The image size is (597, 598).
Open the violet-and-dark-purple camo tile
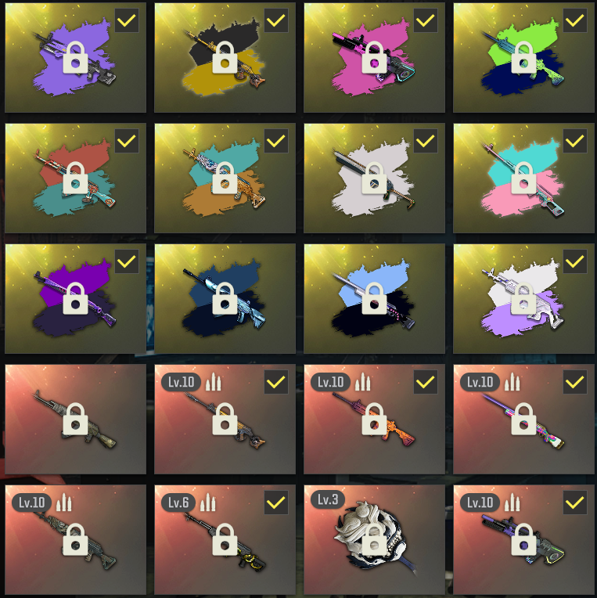pos(75,298)
